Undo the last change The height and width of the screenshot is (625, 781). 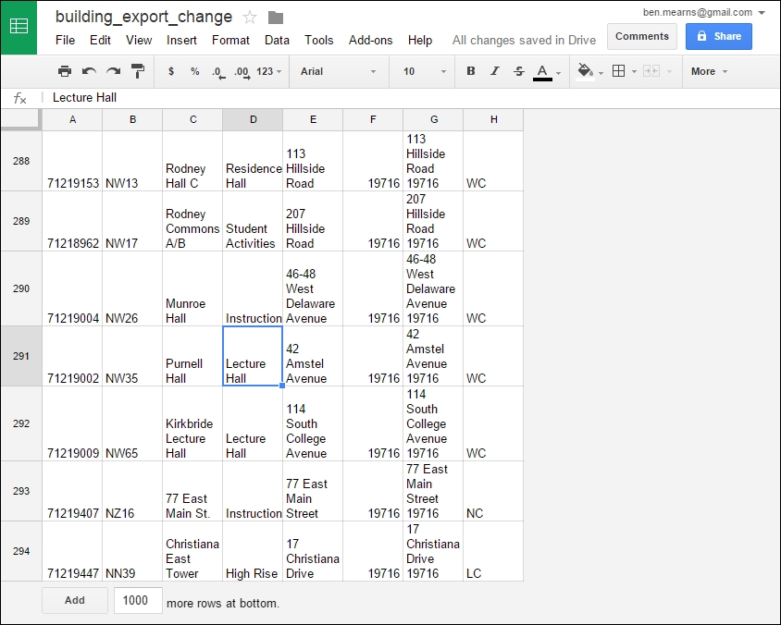[87, 70]
